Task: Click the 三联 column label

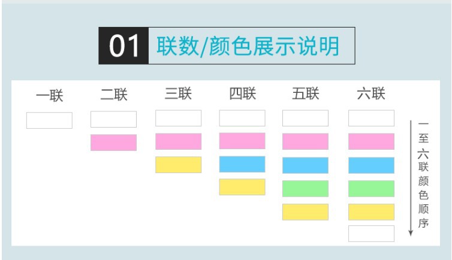Action: [178, 93]
